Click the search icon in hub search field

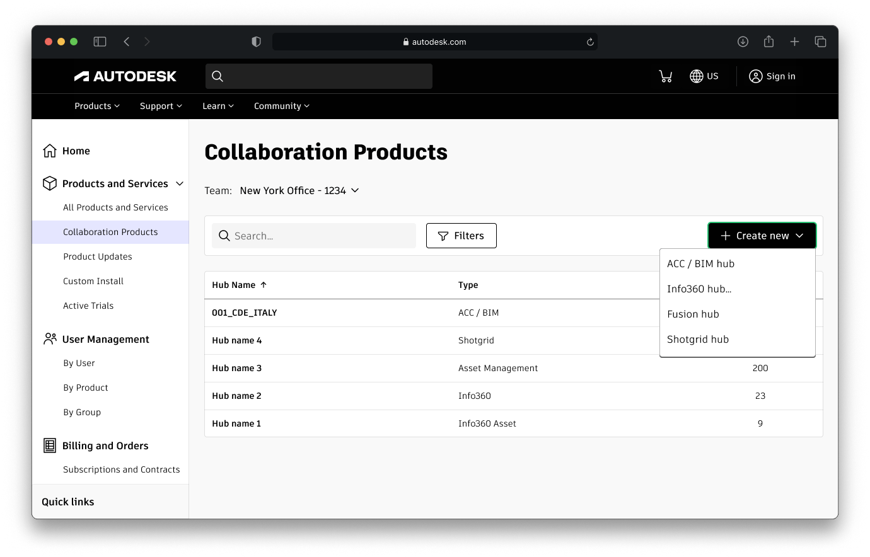[224, 236]
